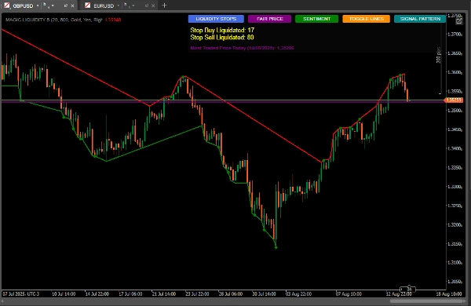Click the Stop Sell Liquidated: 80 text
This screenshot has height=306, width=471.
(222, 38)
